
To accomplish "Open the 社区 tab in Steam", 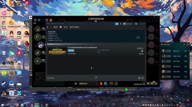I will (66, 27).
